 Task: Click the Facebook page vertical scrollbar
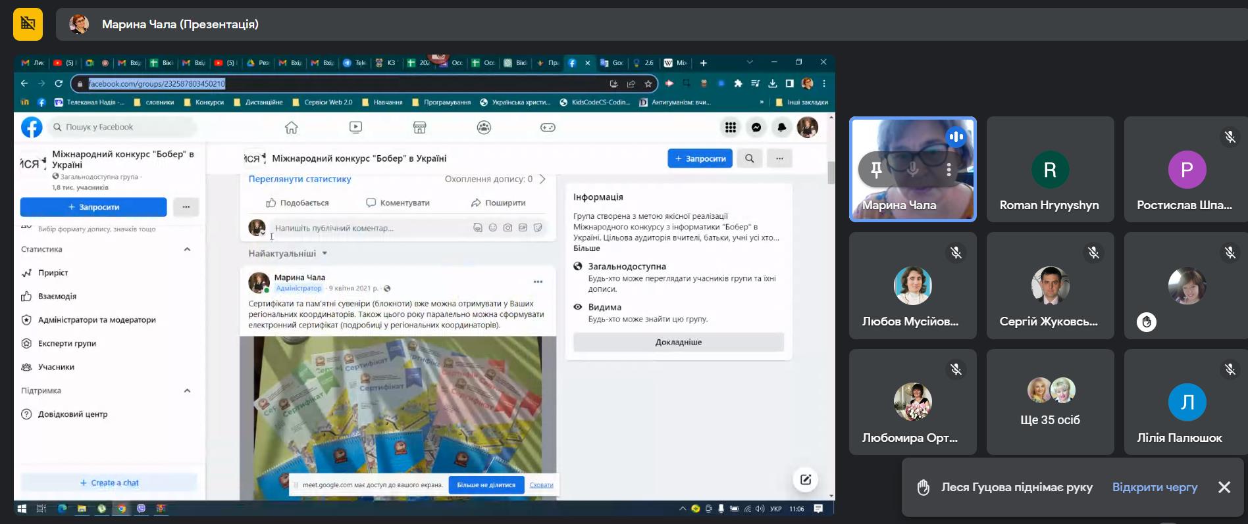coord(831,172)
